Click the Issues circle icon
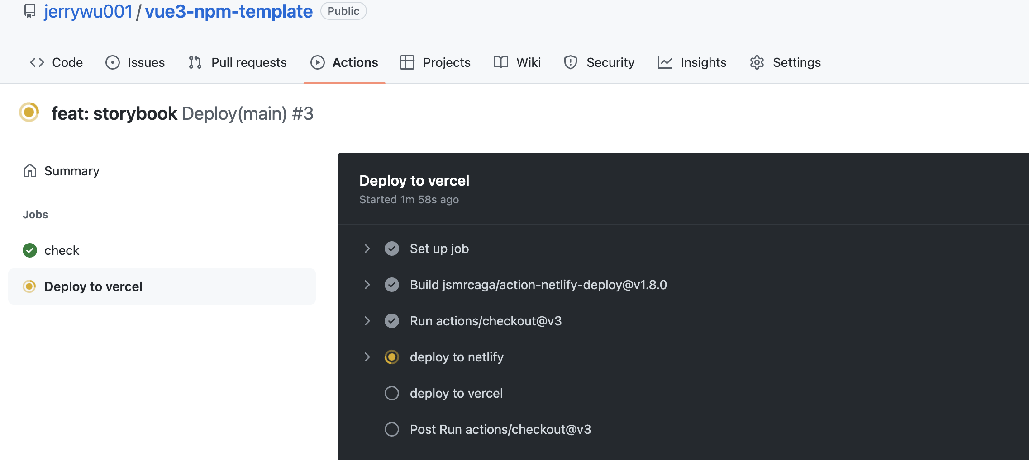 [x=113, y=62]
